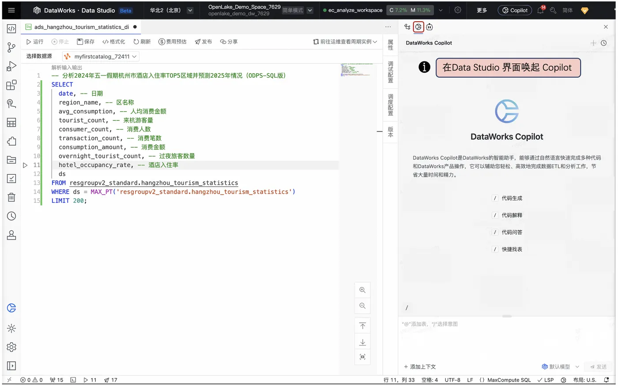Screen dimensions: 618x386
Task: Open the extensions blocks icon in sidebar
Action: click(12, 85)
